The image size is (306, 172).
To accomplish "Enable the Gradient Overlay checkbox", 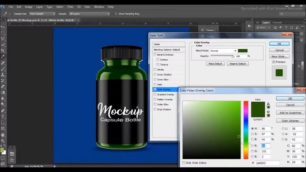I will (155, 95).
